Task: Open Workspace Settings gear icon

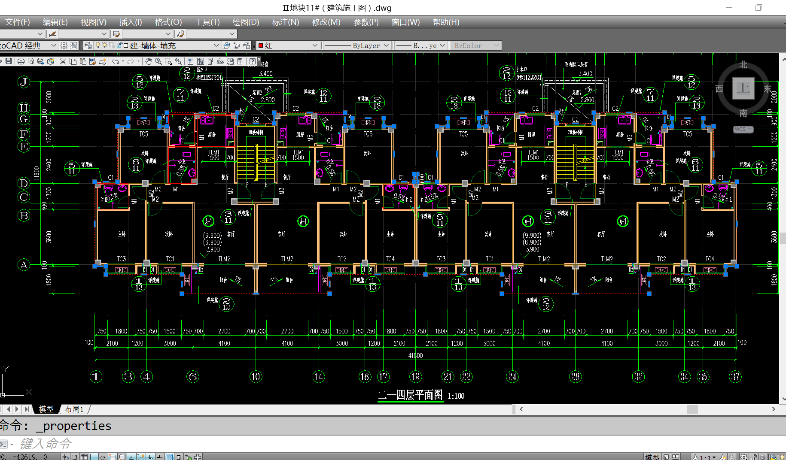Action: (64, 45)
